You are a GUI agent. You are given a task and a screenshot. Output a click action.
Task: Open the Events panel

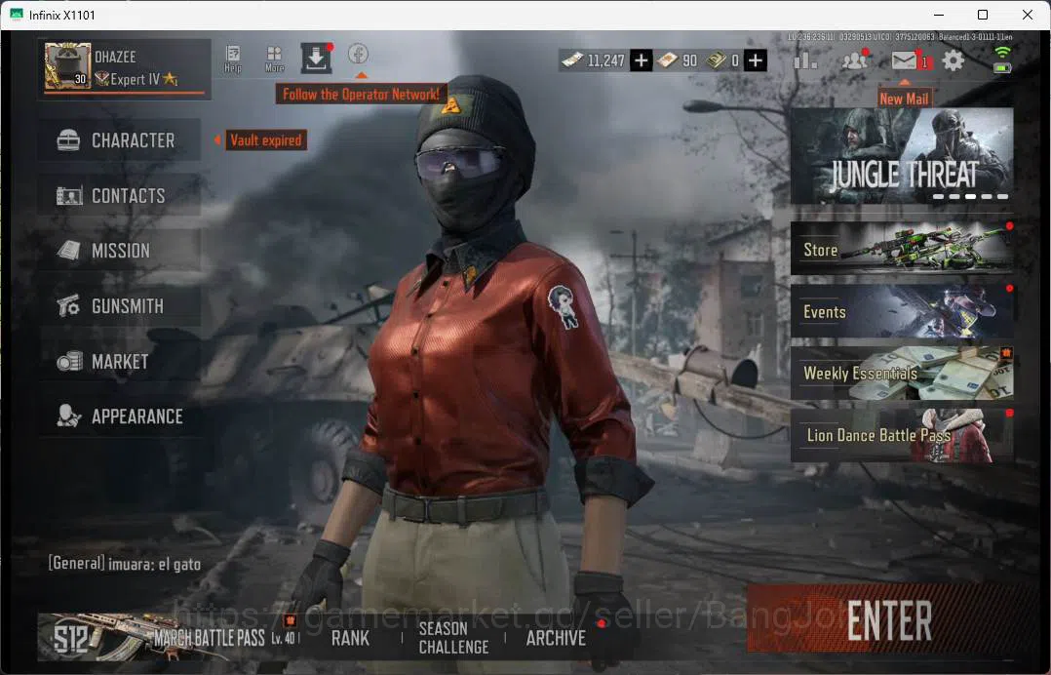pos(902,310)
